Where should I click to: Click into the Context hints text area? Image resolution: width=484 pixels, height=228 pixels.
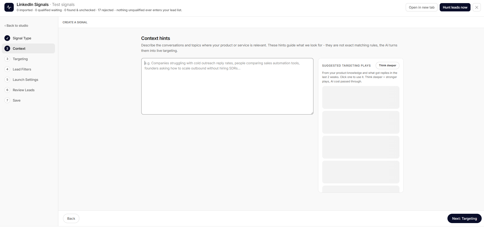227,86
